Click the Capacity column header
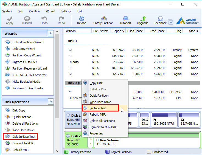The height and width of the screenshot is (155, 202). (x=118, y=31)
